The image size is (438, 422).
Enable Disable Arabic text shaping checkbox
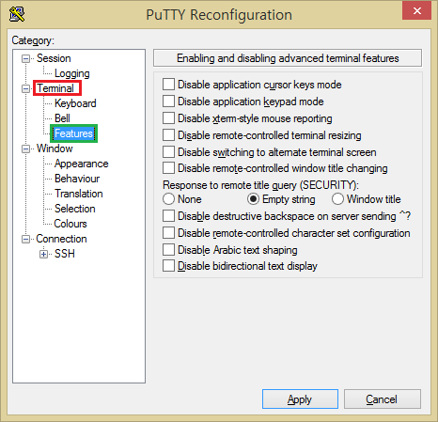coord(168,250)
